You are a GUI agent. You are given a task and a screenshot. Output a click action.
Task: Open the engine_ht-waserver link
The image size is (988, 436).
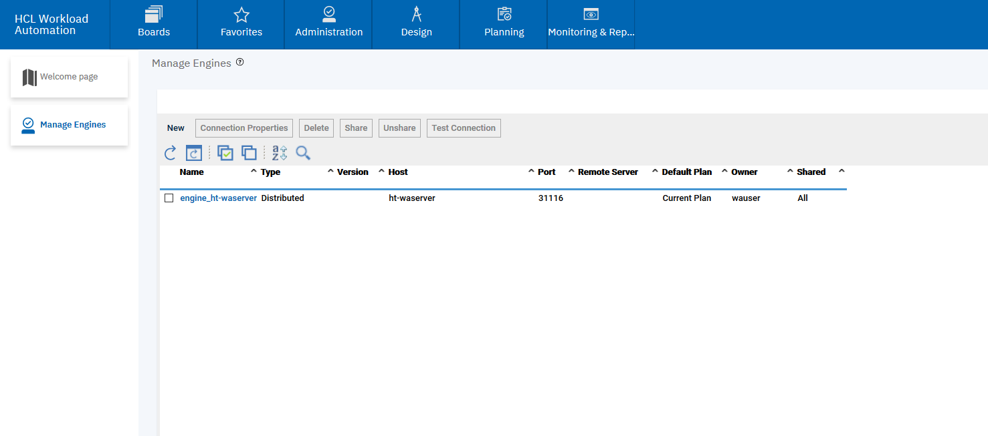click(218, 198)
